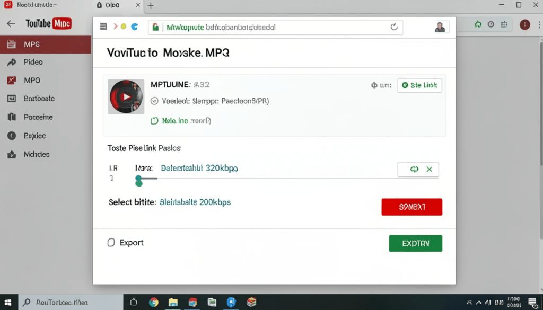Click the green X clear icon
543x310 pixels.
click(x=429, y=169)
